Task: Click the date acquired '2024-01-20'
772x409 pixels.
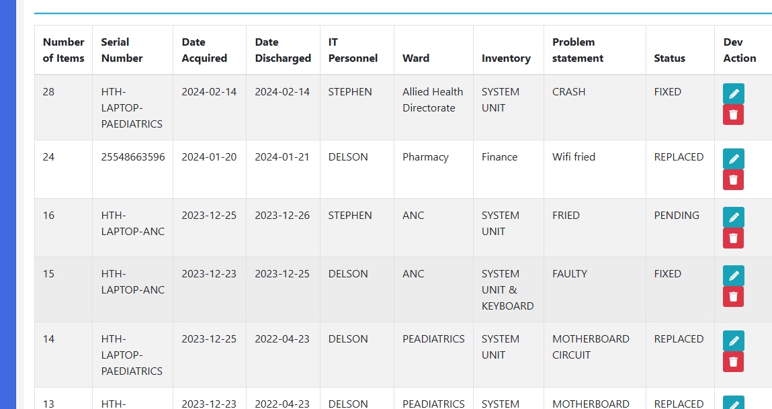Action: pos(209,157)
